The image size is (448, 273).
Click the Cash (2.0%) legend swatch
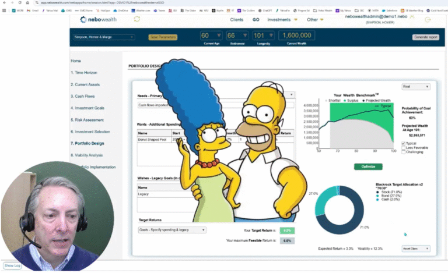point(377,200)
